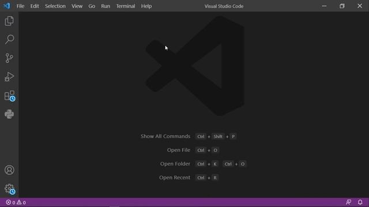Click the "Open Recent" label

174,178
